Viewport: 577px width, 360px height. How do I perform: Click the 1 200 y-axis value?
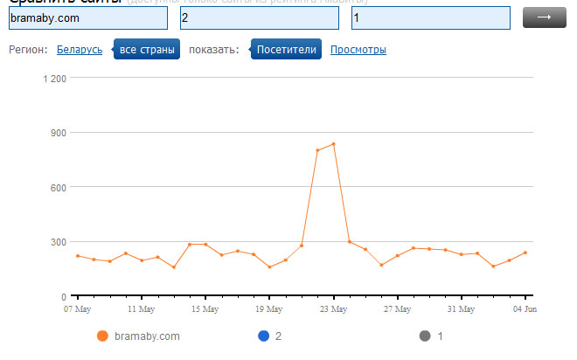[54, 79]
